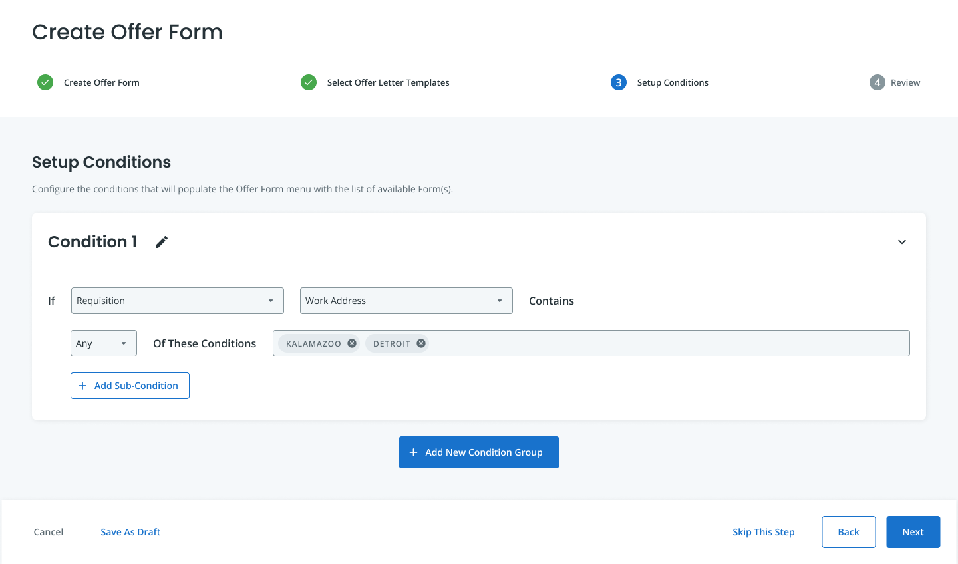This screenshot has height=564, width=958.
Task: Go to Select Offer Letter Templates step label
Action: point(388,82)
